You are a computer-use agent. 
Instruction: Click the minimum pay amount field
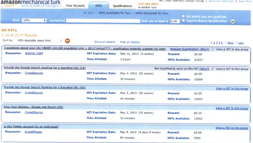click(175, 21)
